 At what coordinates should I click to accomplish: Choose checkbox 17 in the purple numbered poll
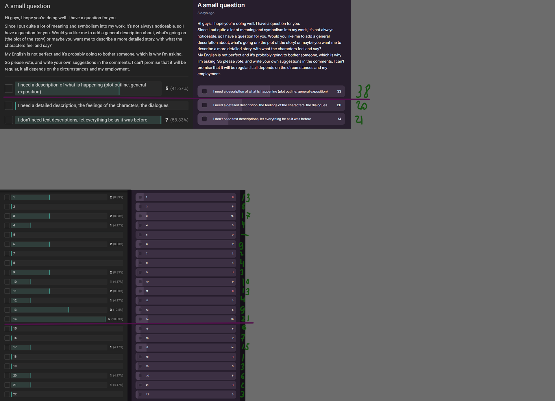(140, 348)
